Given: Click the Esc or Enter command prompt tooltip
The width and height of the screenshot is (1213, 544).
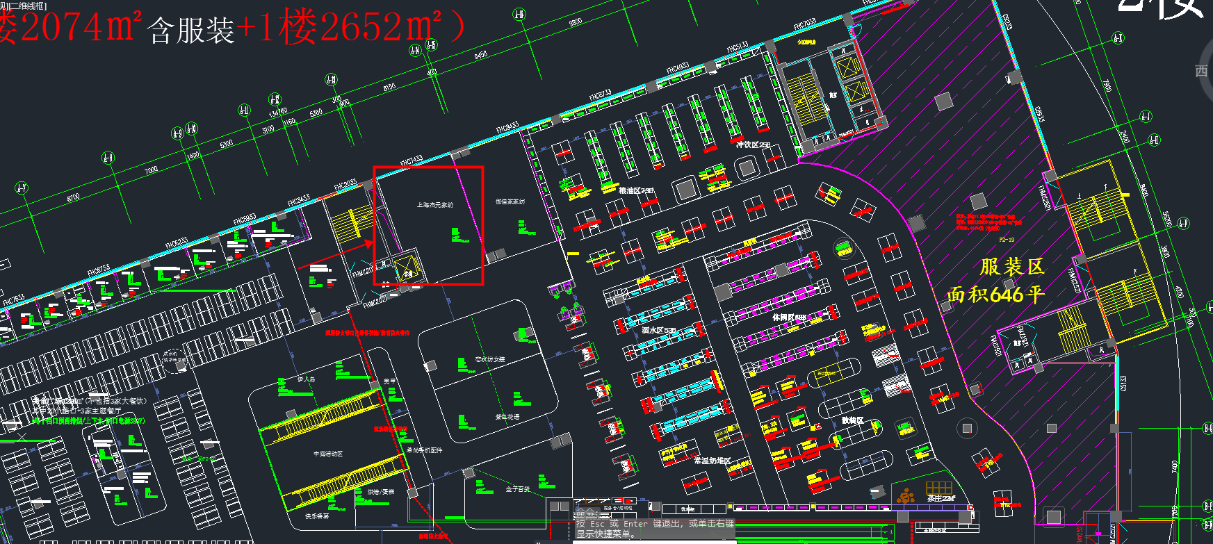Looking at the screenshot, I should click(x=653, y=528).
